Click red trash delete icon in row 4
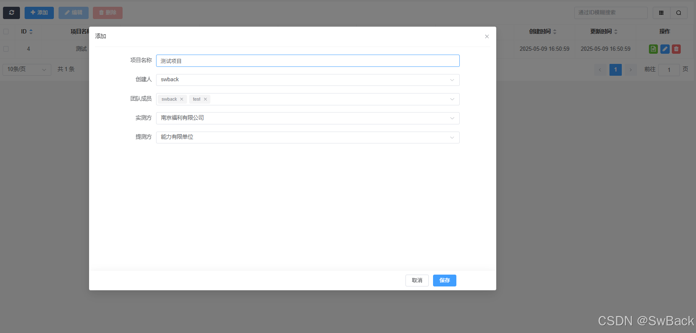This screenshot has height=333, width=696. (676, 49)
